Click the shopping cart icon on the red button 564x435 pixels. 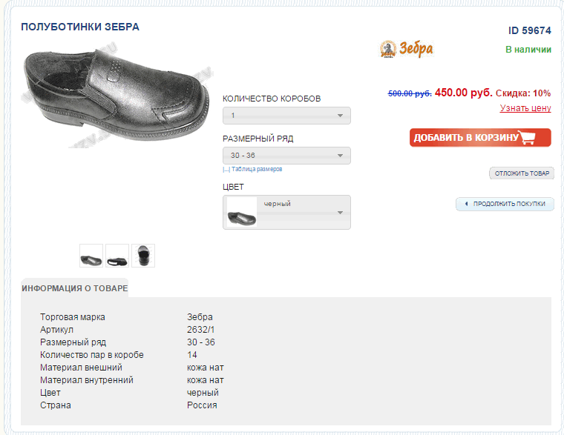(x=527, y=138)
